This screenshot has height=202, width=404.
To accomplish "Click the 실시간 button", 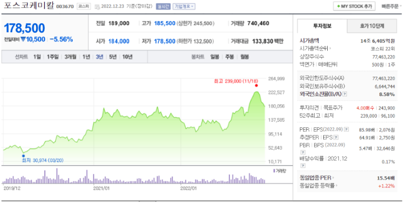I will point(163,7).
